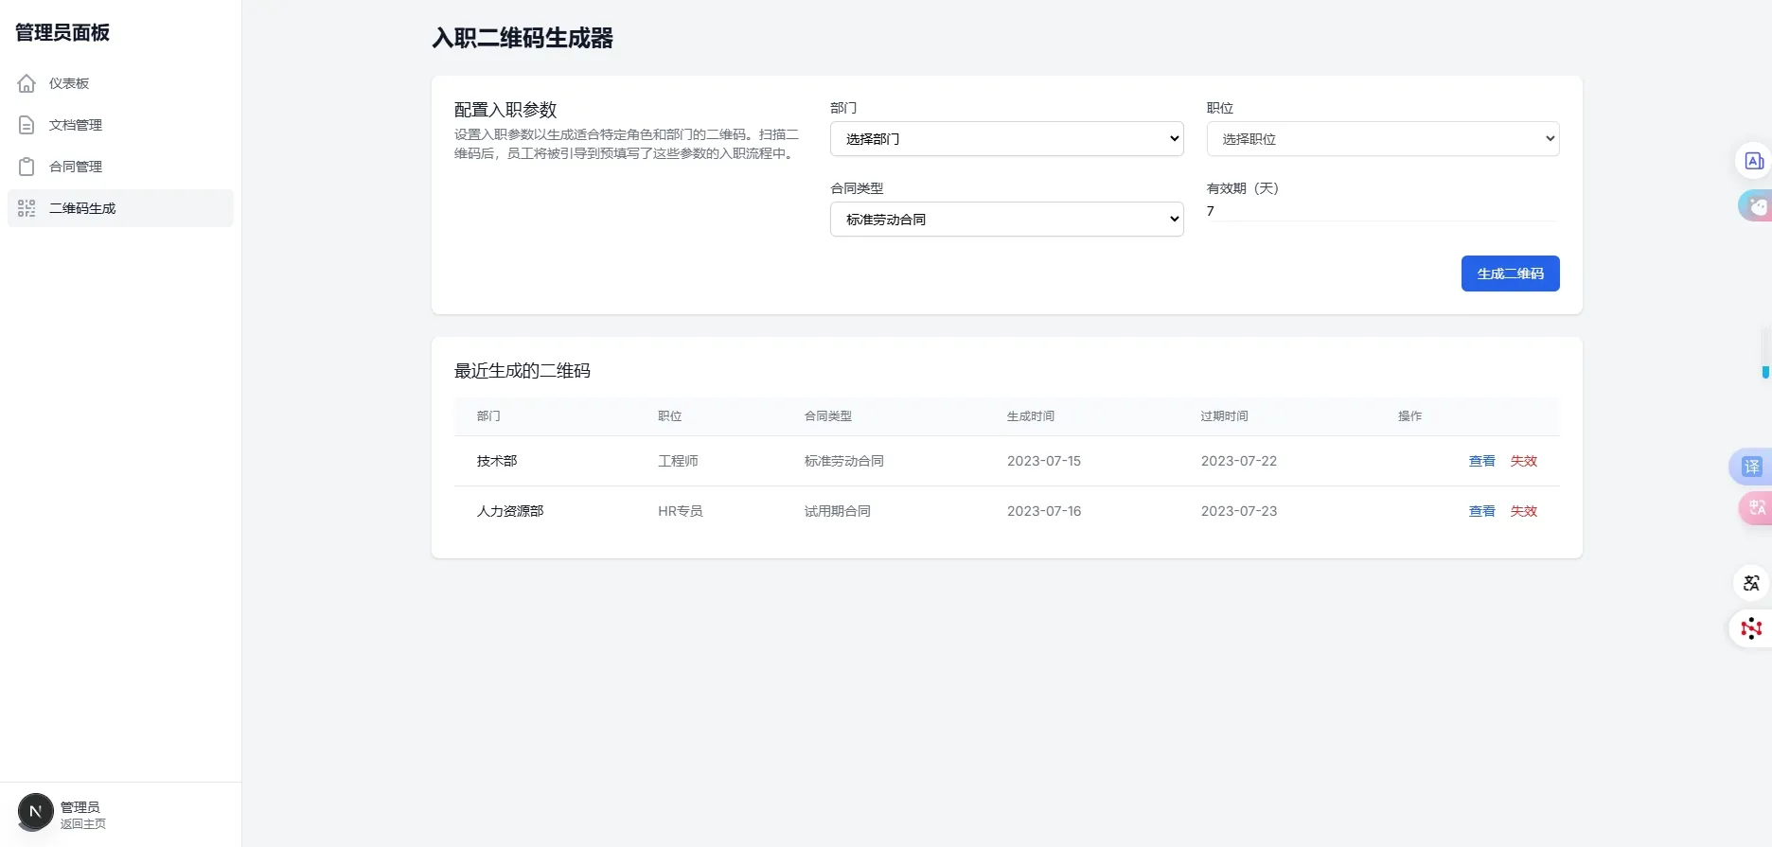Open the 选择职位 position dropdown
Viewport: 1772px width, 847px height.
coord(1383,139)
